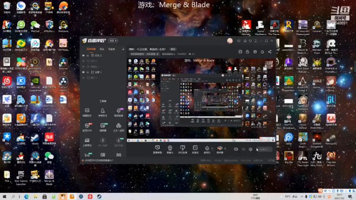The image size is (356, 200).
Task: Toggle visibility eye of 文本 2 source
Action: [83, 56]
